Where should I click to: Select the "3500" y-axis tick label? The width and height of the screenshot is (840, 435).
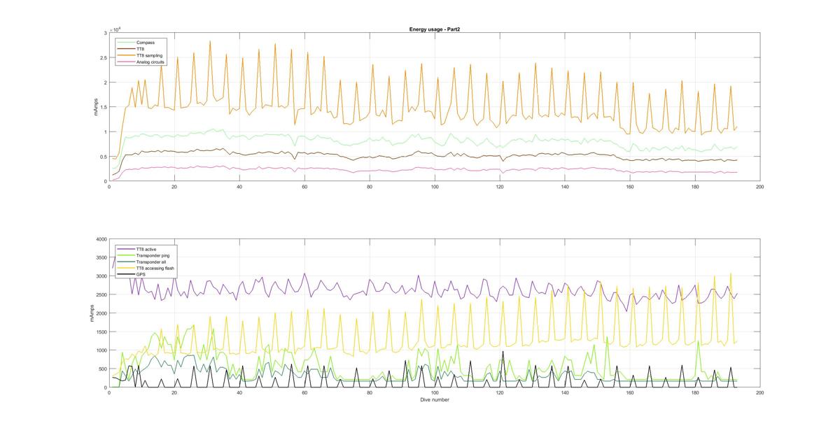[x=101, y=258]
